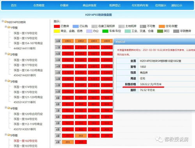Collapse the 5号楼 tree node
Image resolution: width=195 pixels, height=148 pixels.
[6, 135]
